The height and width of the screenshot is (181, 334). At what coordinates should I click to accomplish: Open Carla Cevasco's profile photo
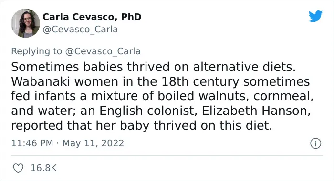[x=25, y=23]
